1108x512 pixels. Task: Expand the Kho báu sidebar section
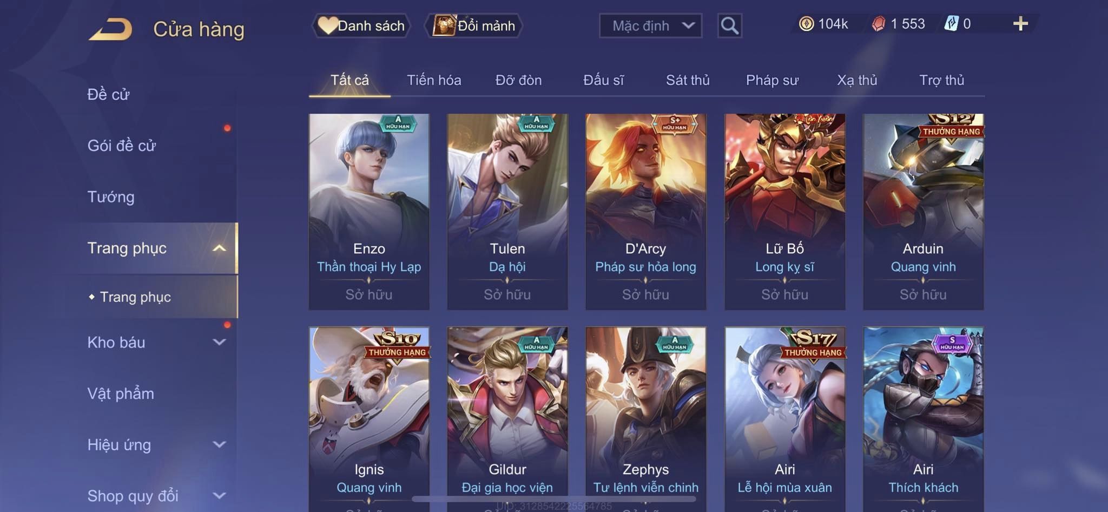pyautogui.click(x=219, y=342)
